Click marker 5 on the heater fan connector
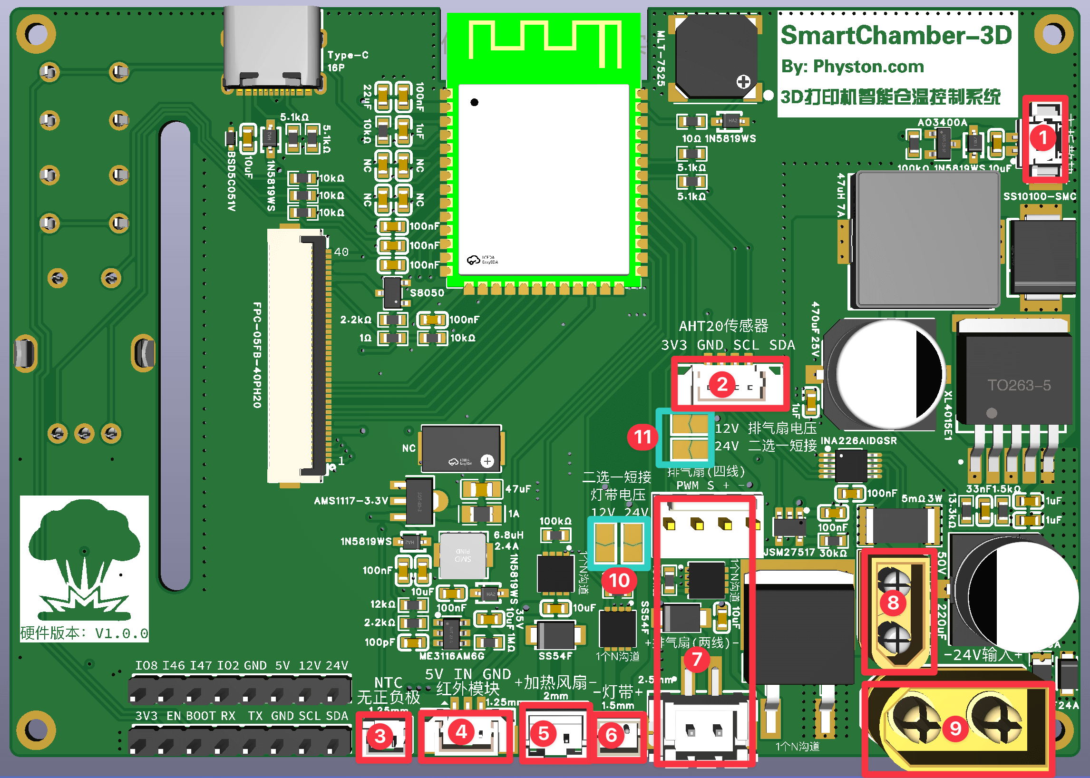 point(543,733)
